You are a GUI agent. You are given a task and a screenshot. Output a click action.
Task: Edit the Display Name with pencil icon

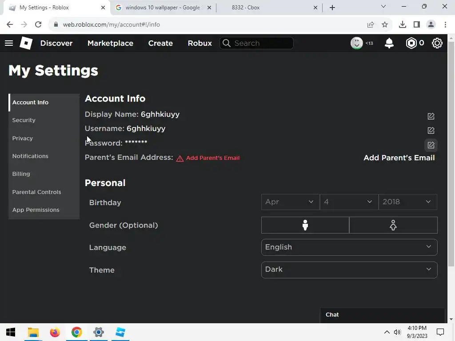(431, 116)
